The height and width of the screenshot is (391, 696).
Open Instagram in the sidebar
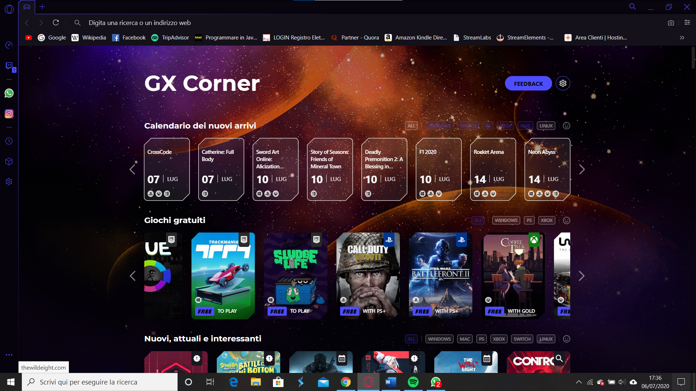pyautogui.click(x=9, y=114)
